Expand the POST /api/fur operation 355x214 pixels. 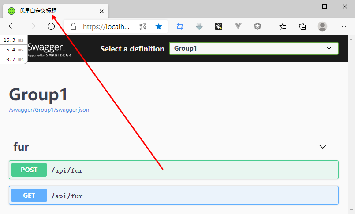click(174, 170)
